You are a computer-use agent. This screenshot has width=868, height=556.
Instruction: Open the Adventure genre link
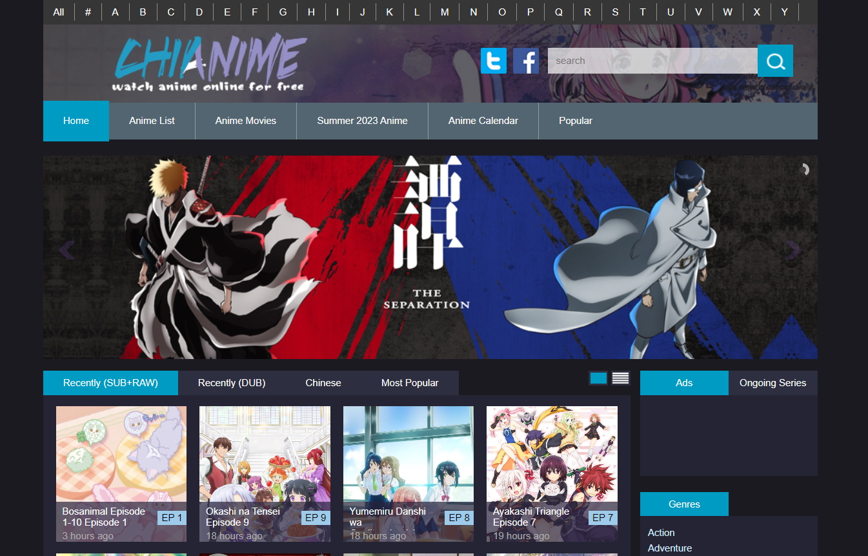[x=670, y=548]
